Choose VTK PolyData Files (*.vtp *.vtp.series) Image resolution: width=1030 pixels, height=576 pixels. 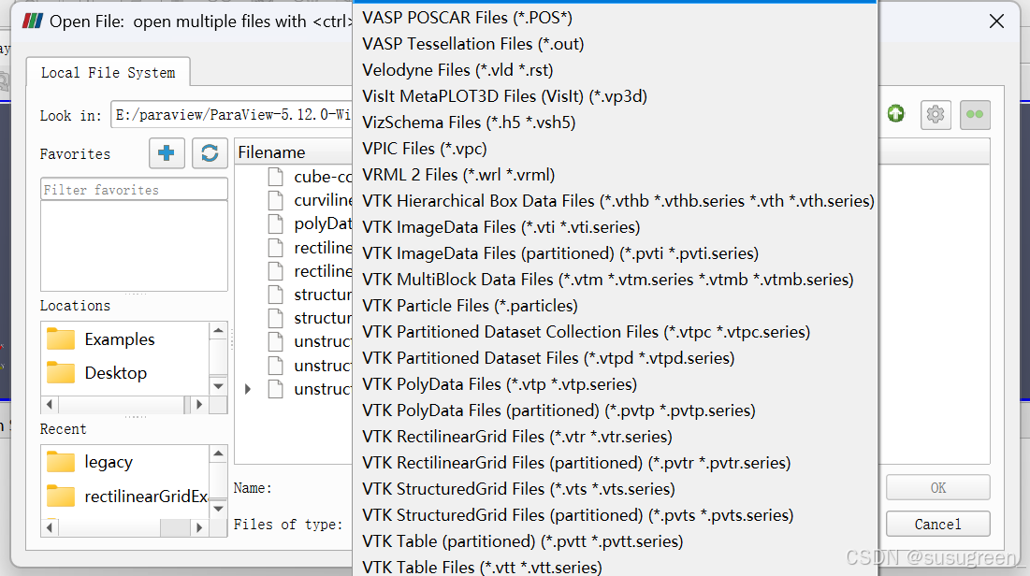pos(615,384)
